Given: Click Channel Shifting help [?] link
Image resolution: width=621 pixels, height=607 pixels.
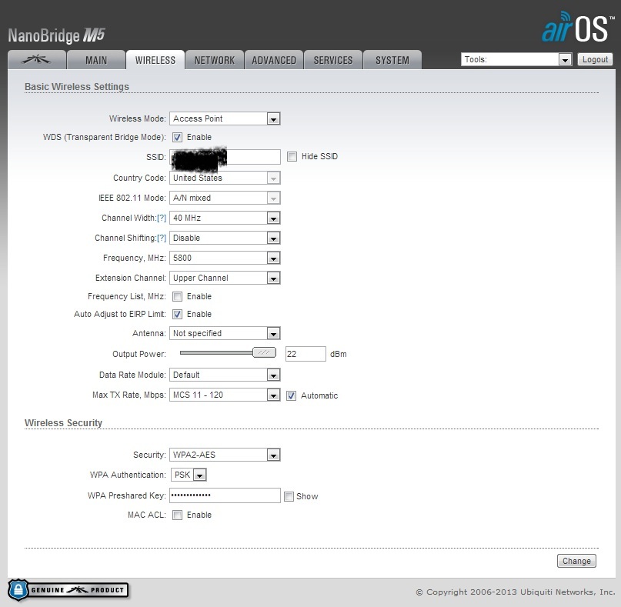Looking at the screenshot, I should pos(162,238).
